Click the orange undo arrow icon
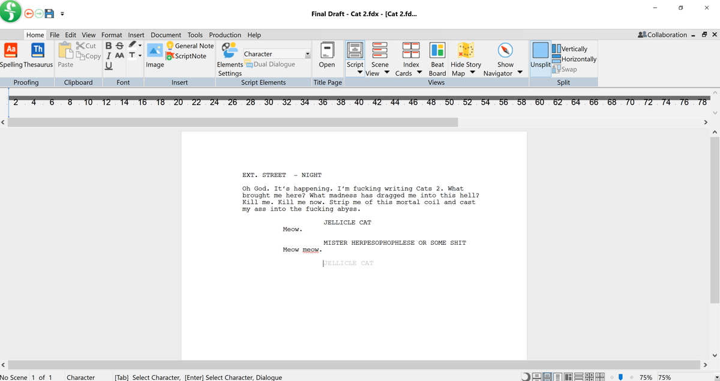This screenshot has width=720, height=381. (x=29, y=13)
